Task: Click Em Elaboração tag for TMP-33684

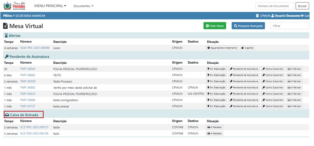Action: 216,100
